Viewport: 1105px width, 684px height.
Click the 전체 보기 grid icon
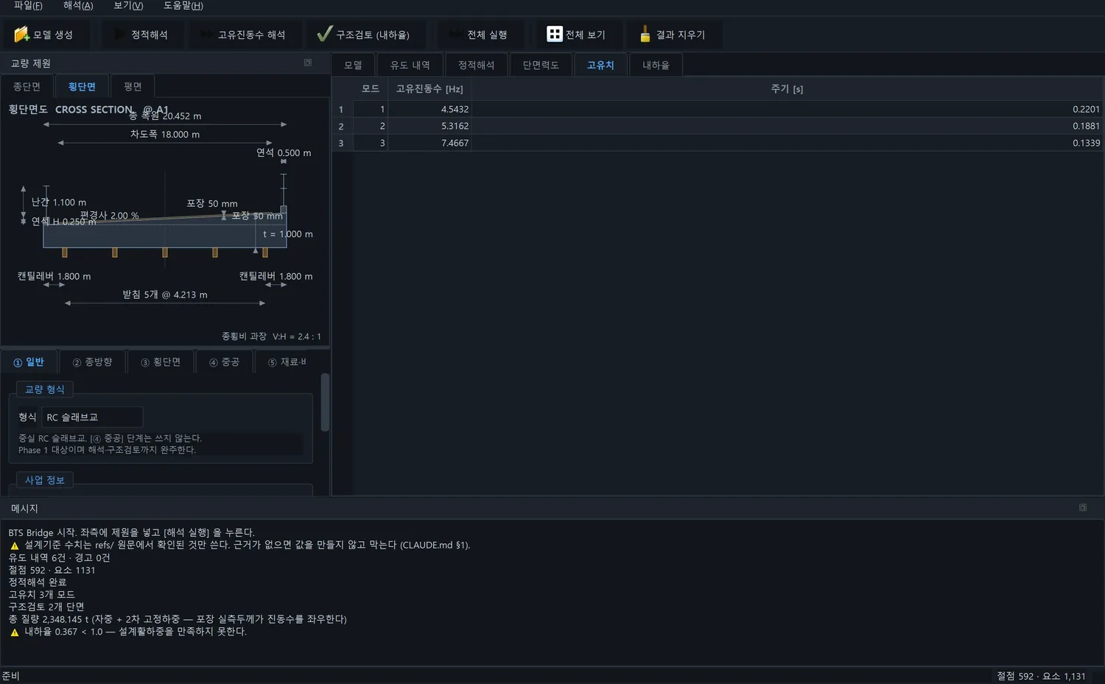tap(555, 35)
